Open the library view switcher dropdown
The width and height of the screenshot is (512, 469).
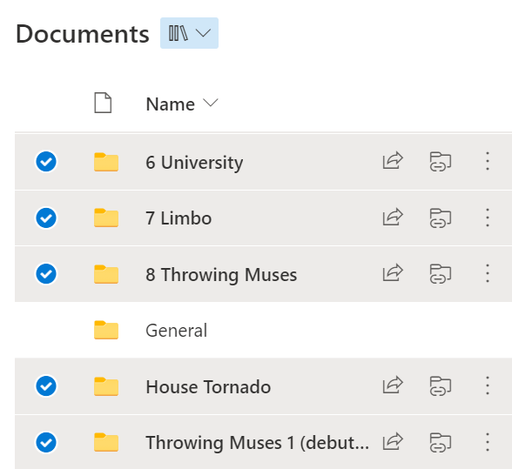[189, 33]
